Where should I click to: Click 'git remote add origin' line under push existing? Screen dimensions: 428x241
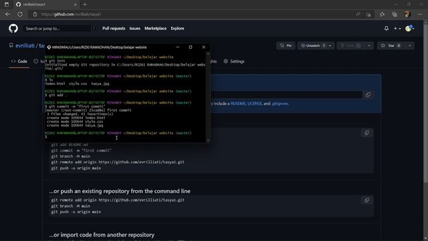coord(118,200)
